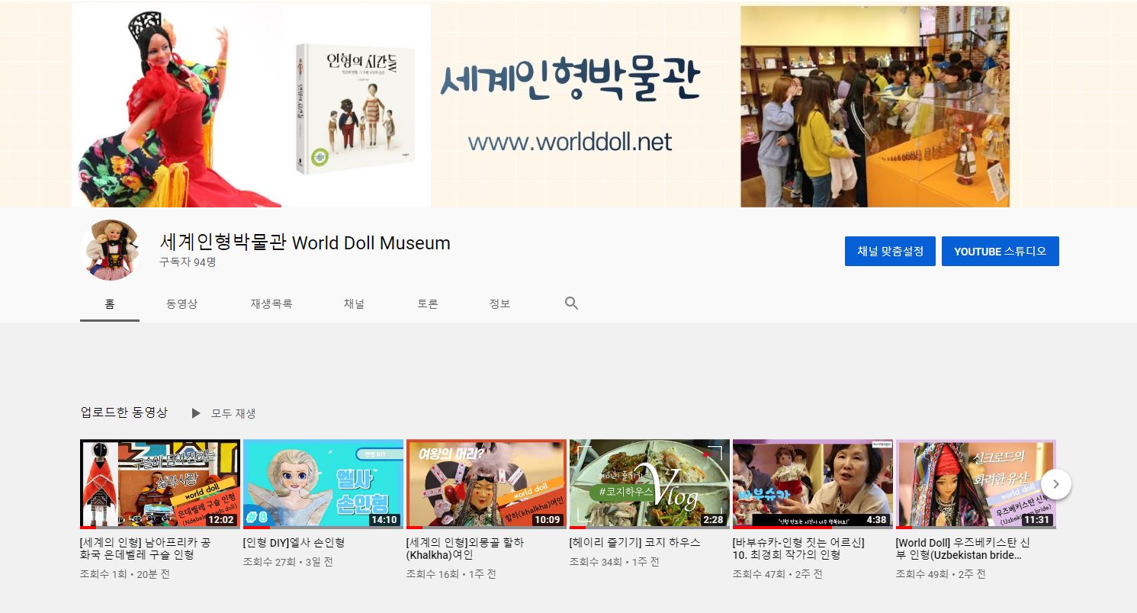Screen dimensions: 1137x613
Task: Click channel name 세계인형박물관 World Doll Museum
Action: tap(305, 242)
